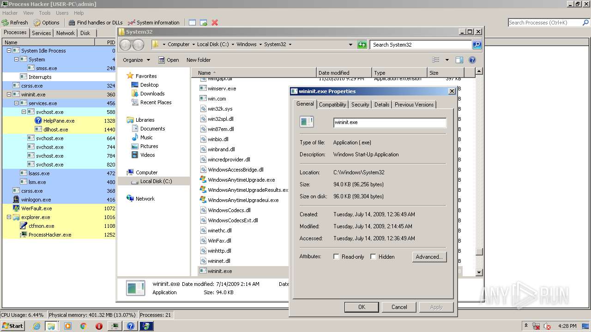591x332 pixels.
Task: Click the Help taskbar button
Action: coord(131,326)
